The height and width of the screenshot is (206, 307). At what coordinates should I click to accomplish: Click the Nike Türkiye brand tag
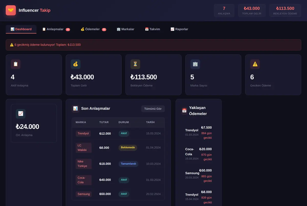(84, 164)
